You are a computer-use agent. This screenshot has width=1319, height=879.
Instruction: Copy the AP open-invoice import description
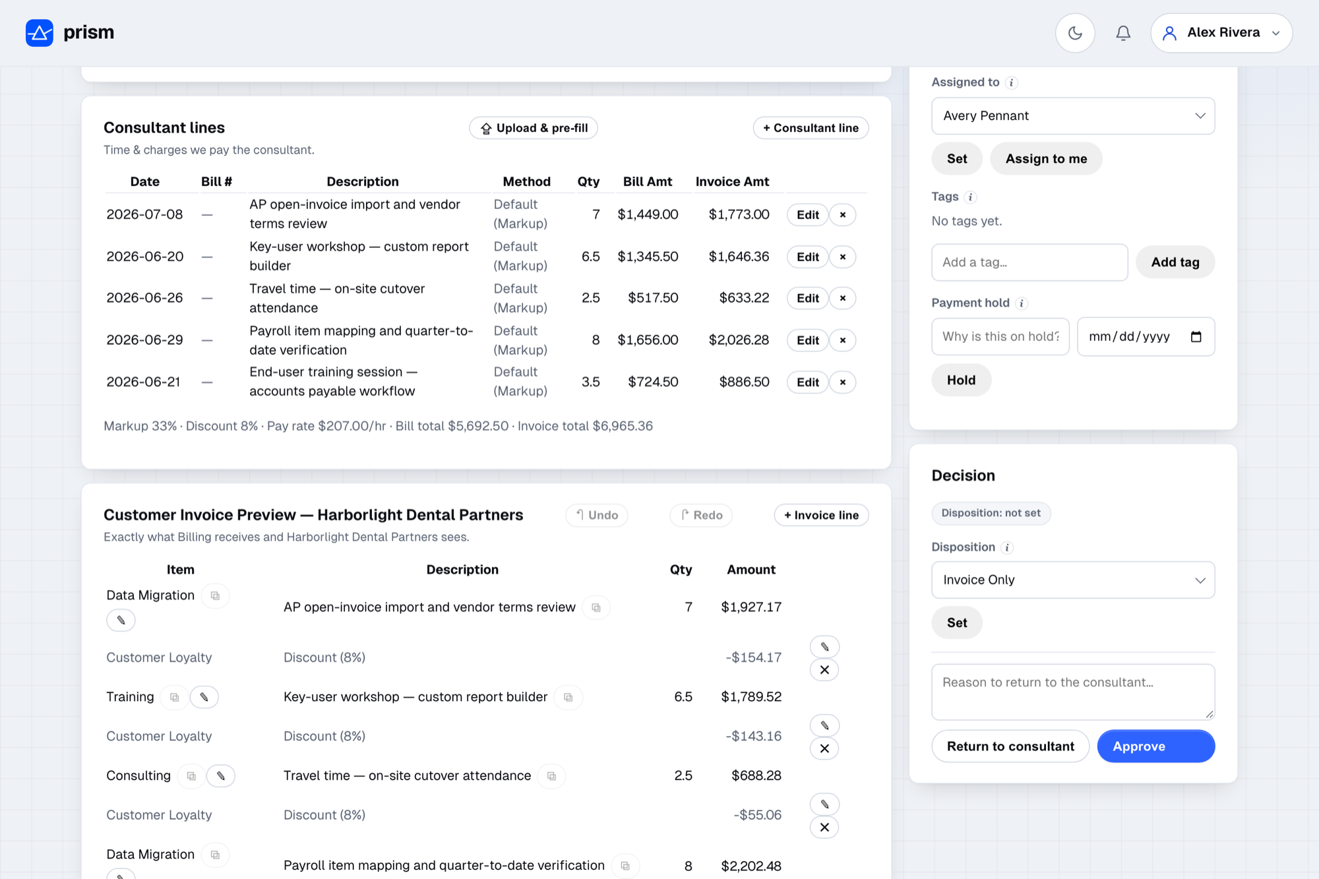tap(596, 608)
